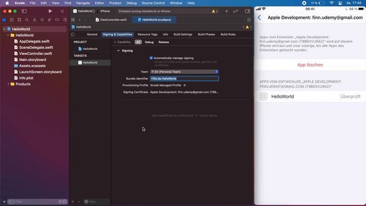366x206 pixels.
Task: Switch to the Resource Tags tab
Action: tap(148, 34)
